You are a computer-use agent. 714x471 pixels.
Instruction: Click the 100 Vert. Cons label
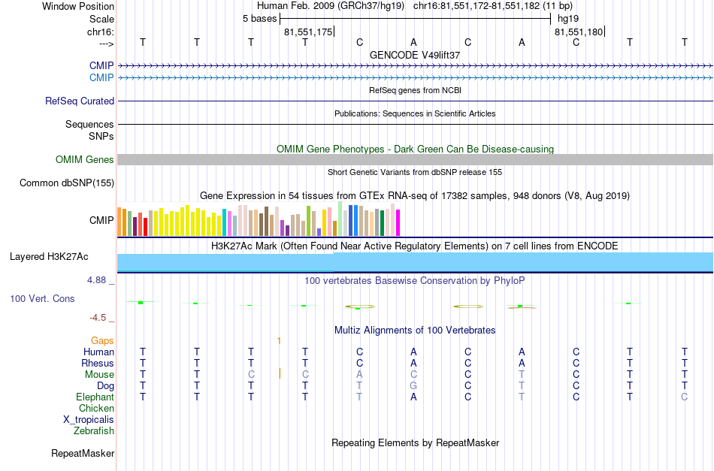click(x=42, y=298)
